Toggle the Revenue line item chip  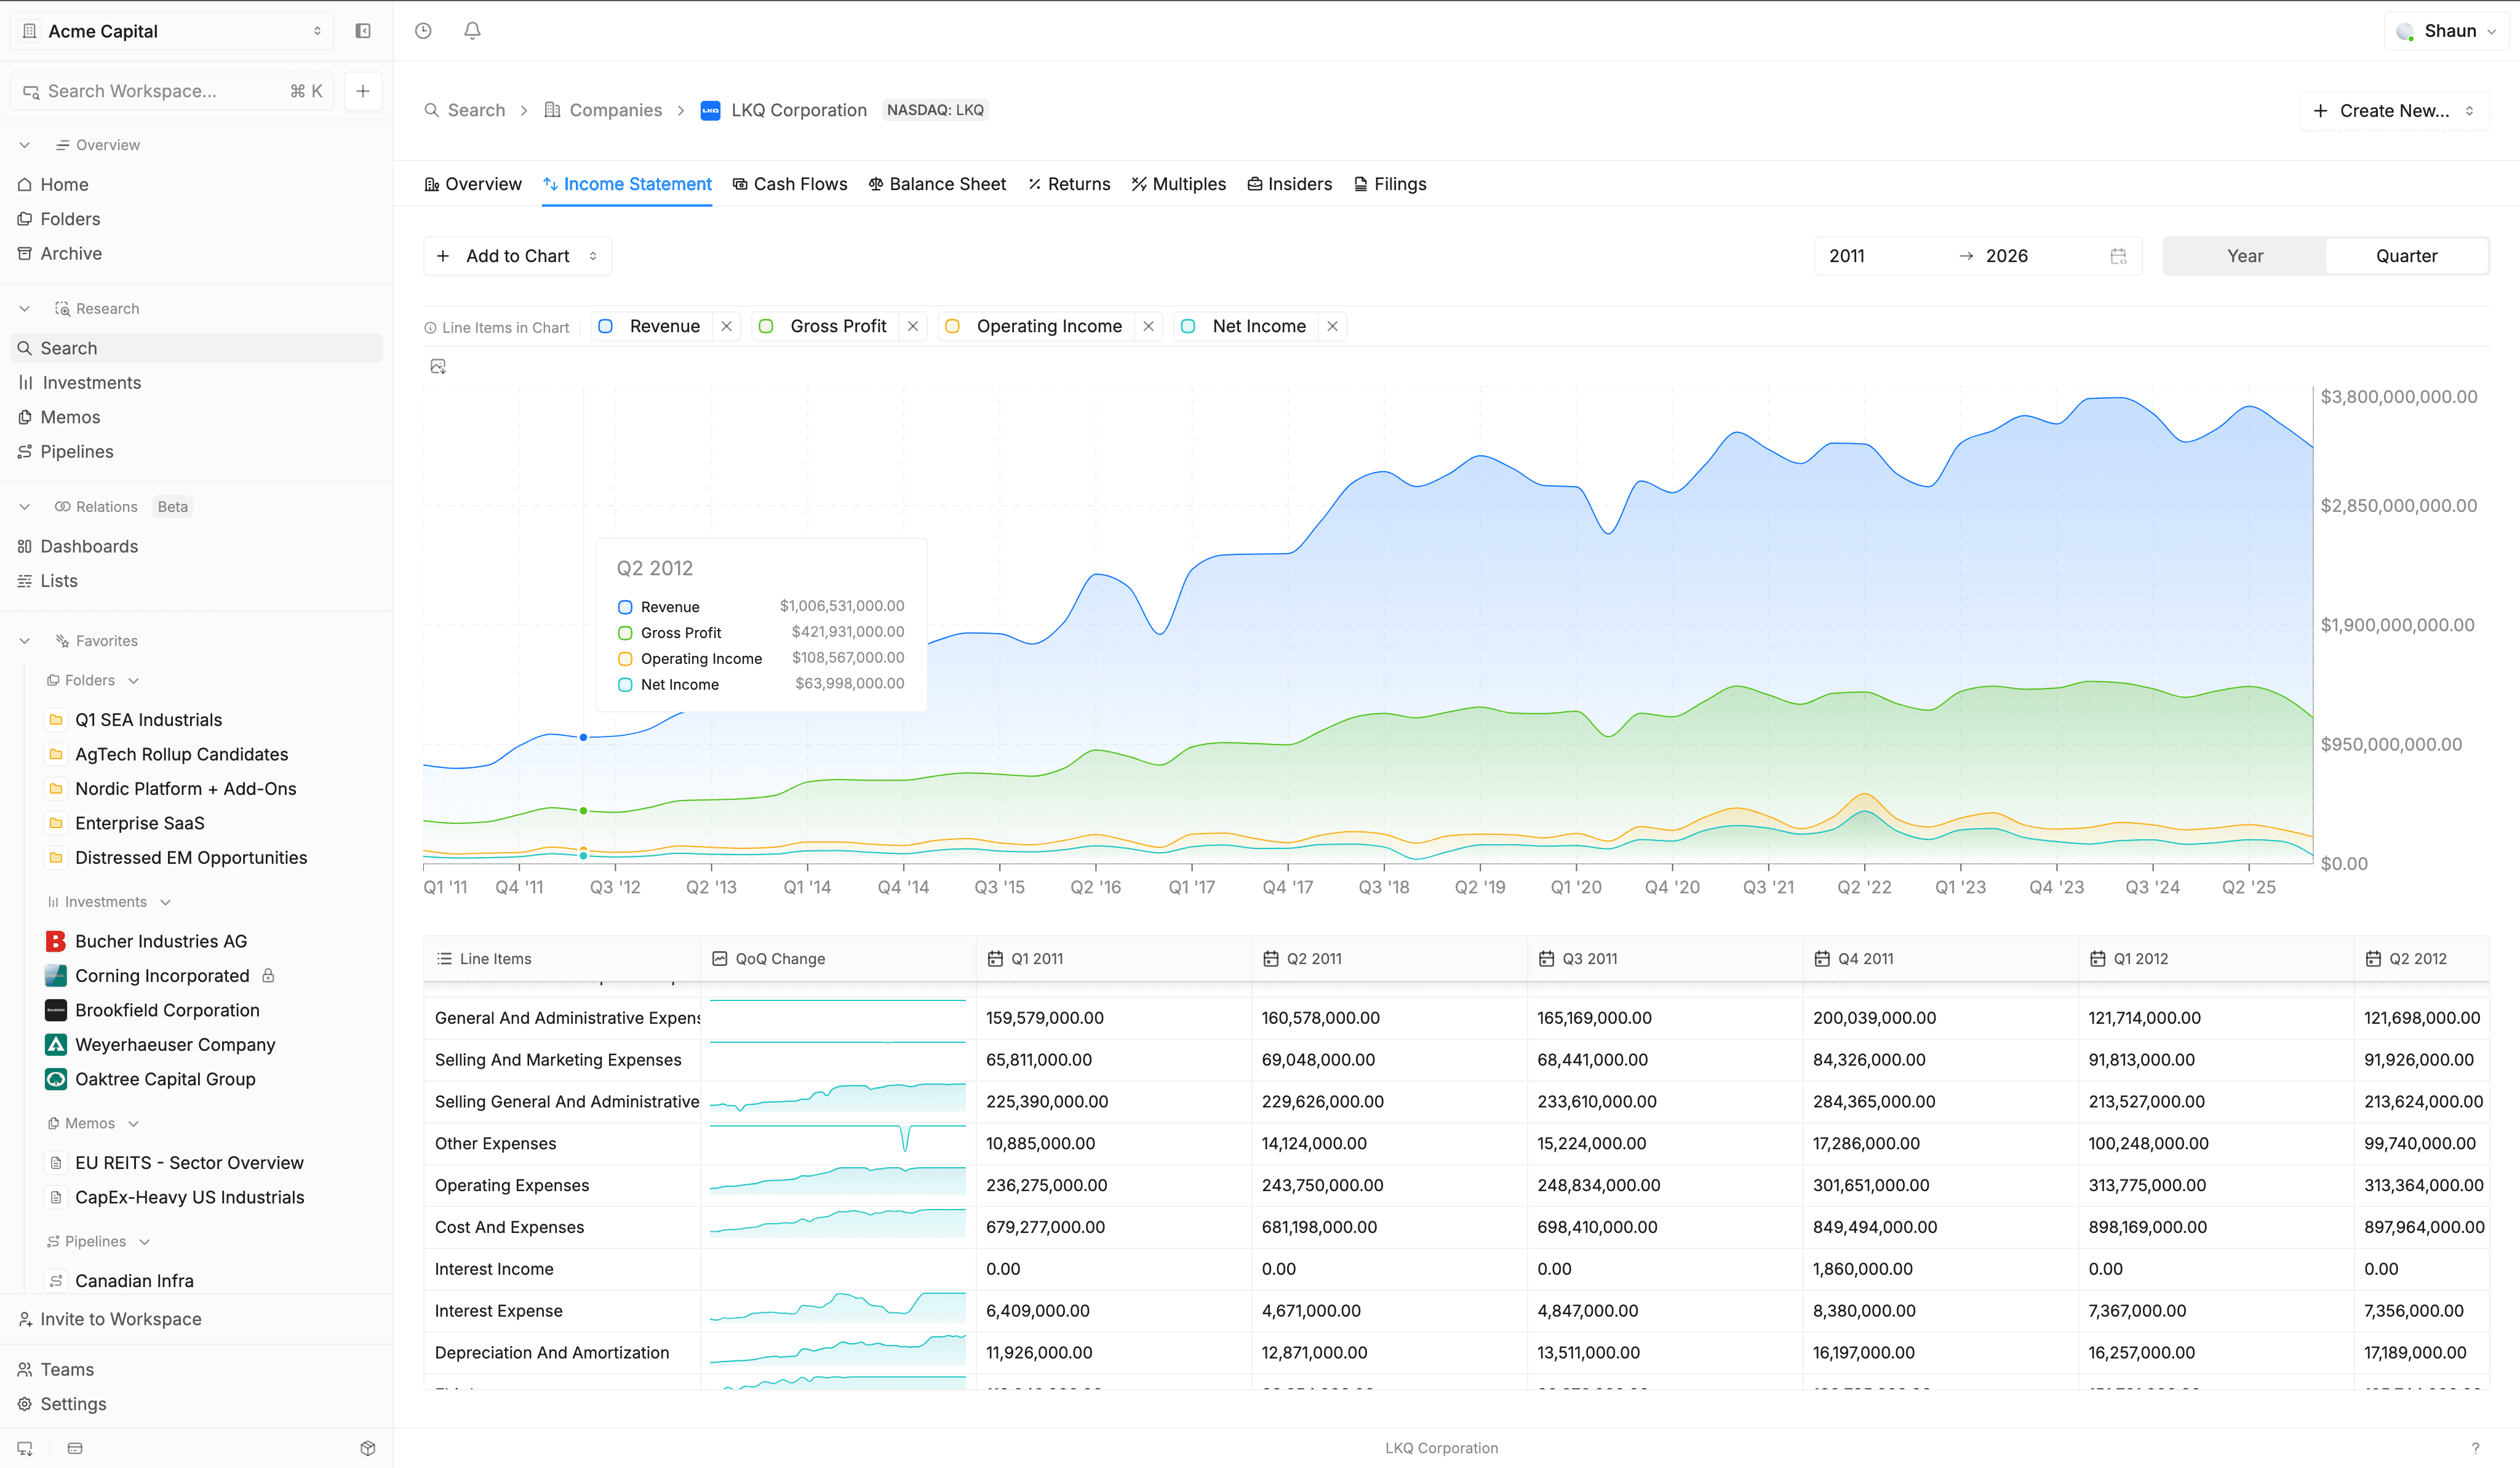click(664, 326)
